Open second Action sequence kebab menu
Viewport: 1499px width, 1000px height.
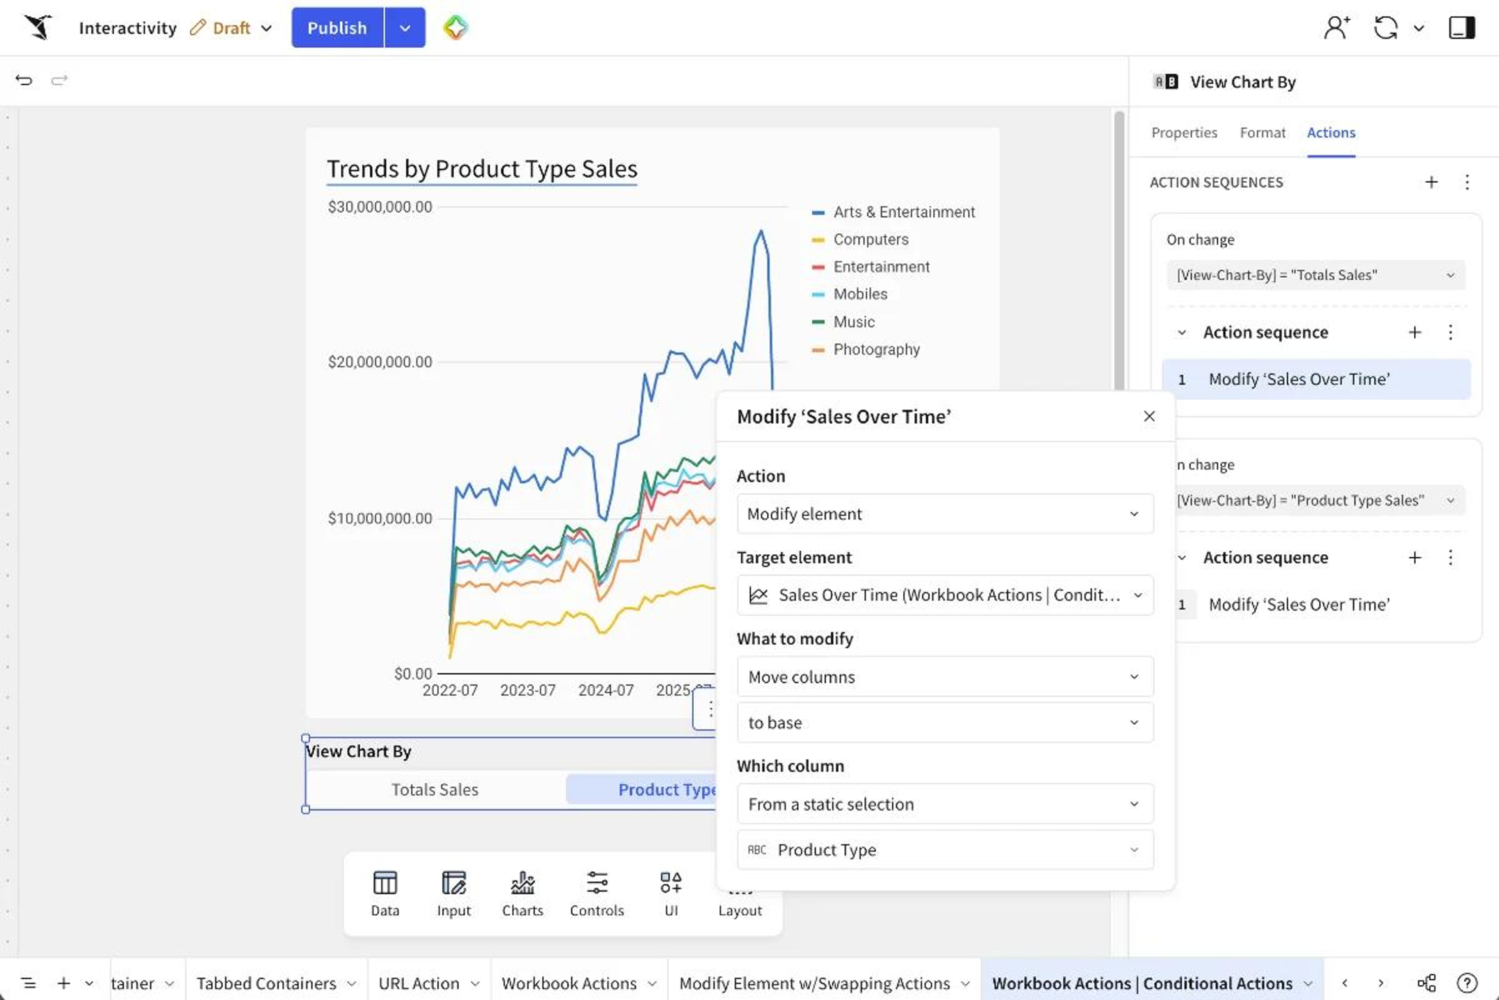point(1451,558)
